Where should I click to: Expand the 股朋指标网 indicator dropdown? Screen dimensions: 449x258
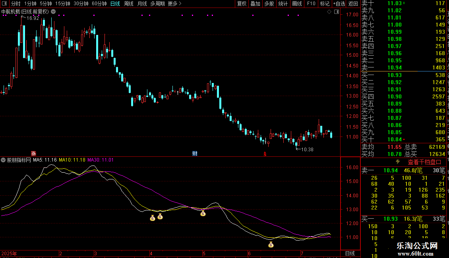click(3, 160)
